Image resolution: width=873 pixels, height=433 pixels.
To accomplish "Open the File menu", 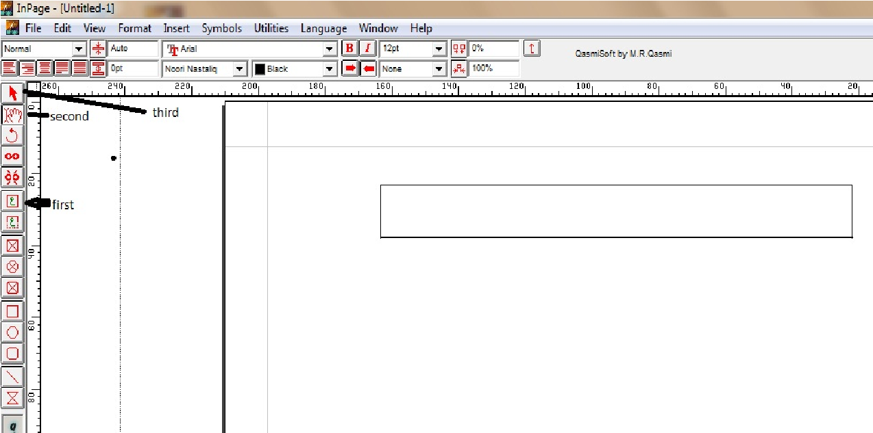I will [34, 28].
